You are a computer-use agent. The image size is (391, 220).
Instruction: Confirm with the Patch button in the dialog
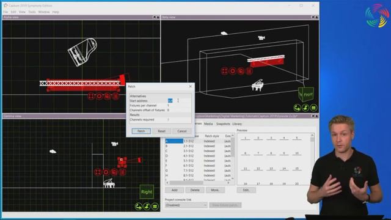point(141,131)
